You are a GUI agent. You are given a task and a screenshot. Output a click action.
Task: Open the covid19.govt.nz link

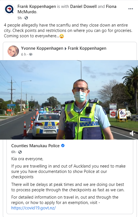click(x=34, y=208)
